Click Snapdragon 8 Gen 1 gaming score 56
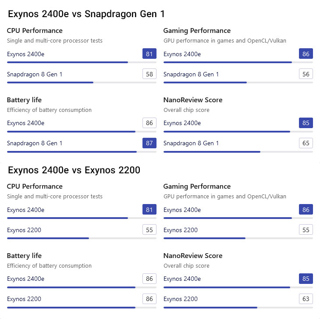This screenshot has width=320, height=319. tap(306, 74)
